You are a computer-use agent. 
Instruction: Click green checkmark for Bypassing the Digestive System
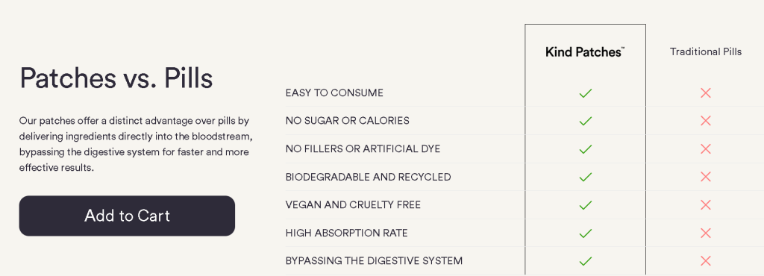tap(585, 261)
